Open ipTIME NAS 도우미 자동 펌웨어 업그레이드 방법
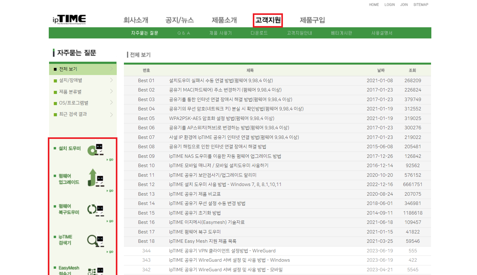 tap(225, 156)
